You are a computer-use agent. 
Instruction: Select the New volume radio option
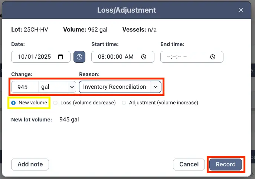14,102
